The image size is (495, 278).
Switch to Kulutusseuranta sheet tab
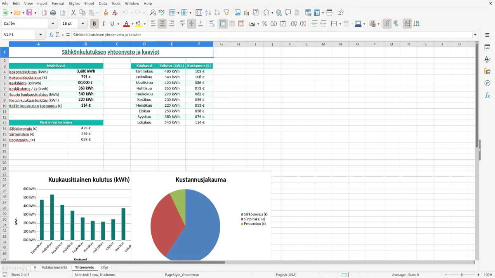pos(54,267)
